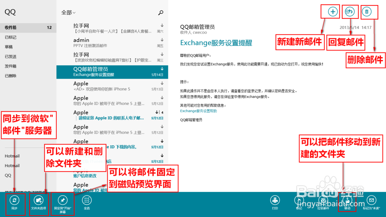Click the inbox unread count 12

(x=49, y=27)
